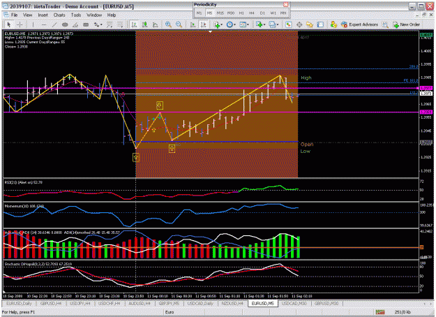436x317 pixels.
Task: Set periodicity to M1
Action: click(200, 13)
